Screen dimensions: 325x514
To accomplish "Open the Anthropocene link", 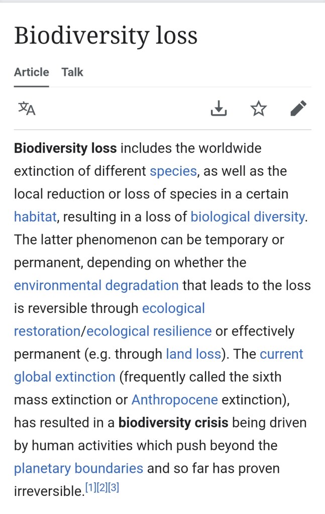I will 174,400.
